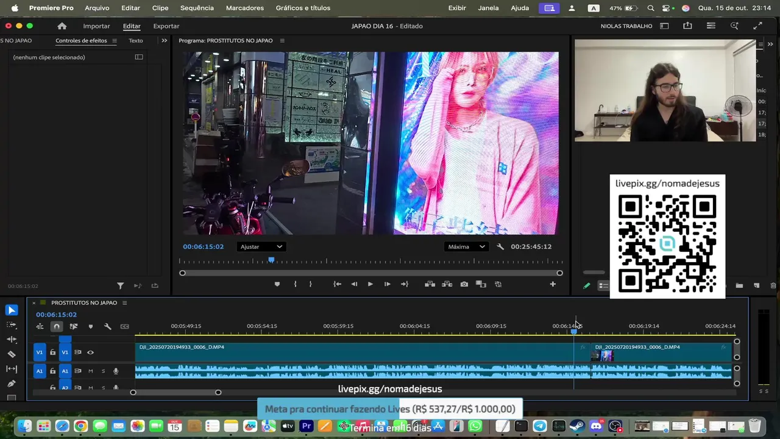Switch to the Exportar workspace
The height and width of the screenshot is (439, 780).
point(166,26)
